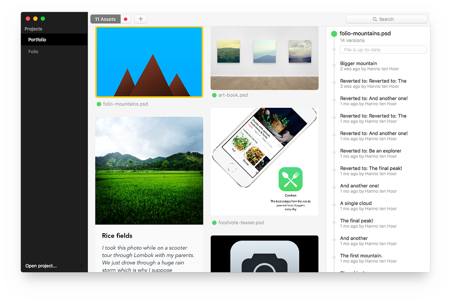Click the 14 versions label
Screen dimensions: 451x302
click(352, 41)
